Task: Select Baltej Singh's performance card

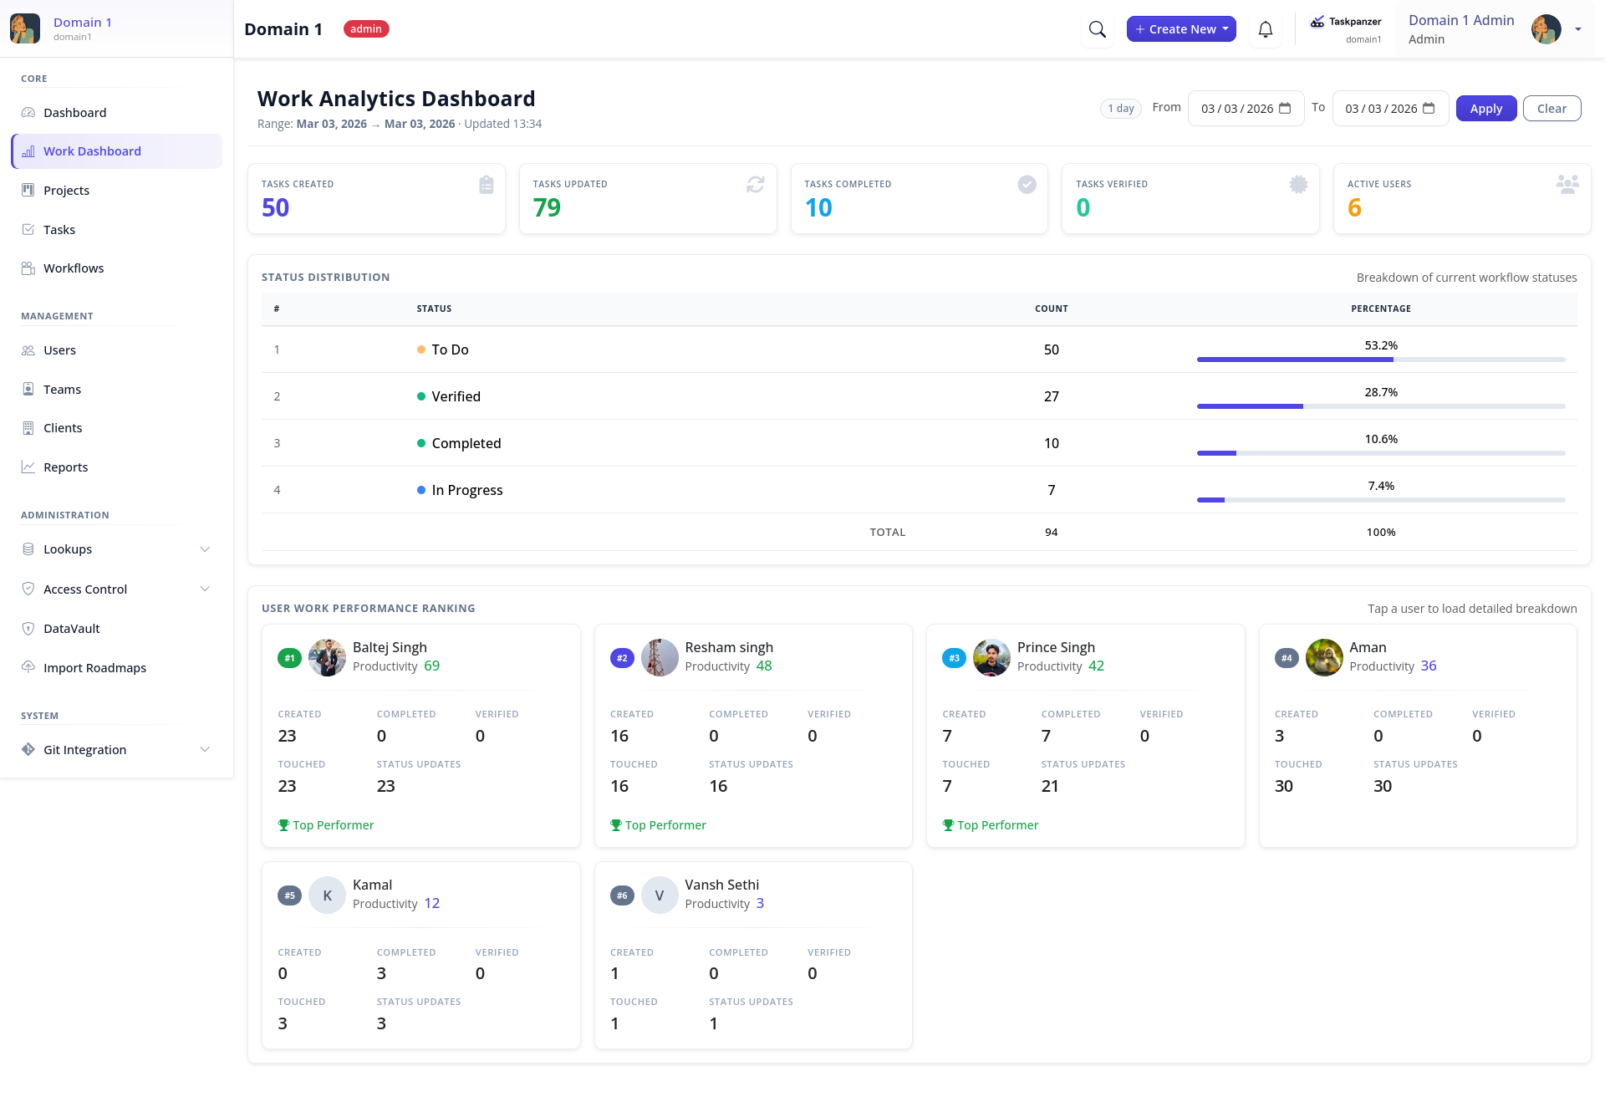Action: click(420, 736)
